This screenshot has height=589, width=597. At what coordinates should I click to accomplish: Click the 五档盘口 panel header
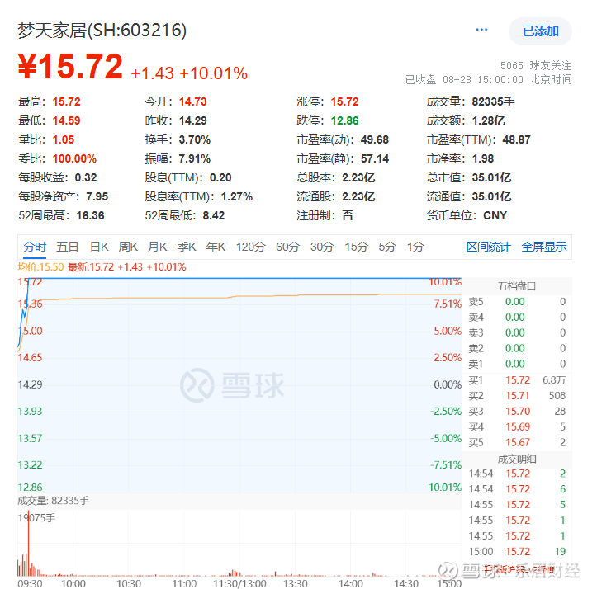pyautogui.click(x=517, y=286)
